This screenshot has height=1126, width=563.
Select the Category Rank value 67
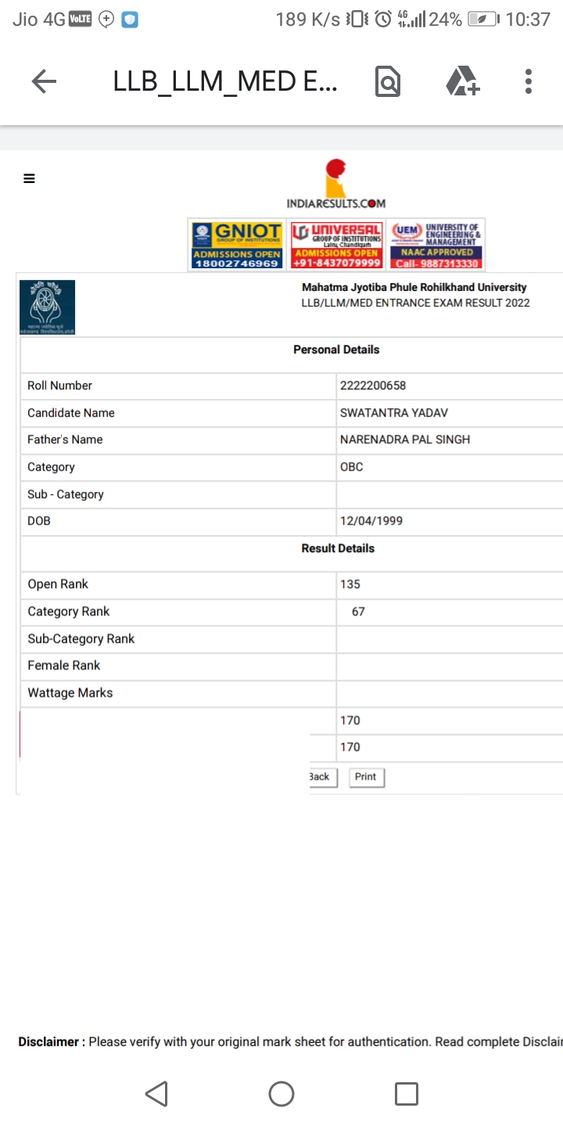point(358,611)
